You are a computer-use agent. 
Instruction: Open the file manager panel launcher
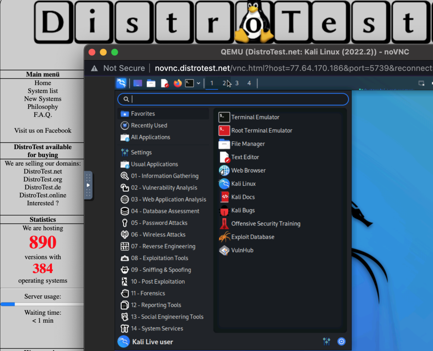(x=151, y=83)
